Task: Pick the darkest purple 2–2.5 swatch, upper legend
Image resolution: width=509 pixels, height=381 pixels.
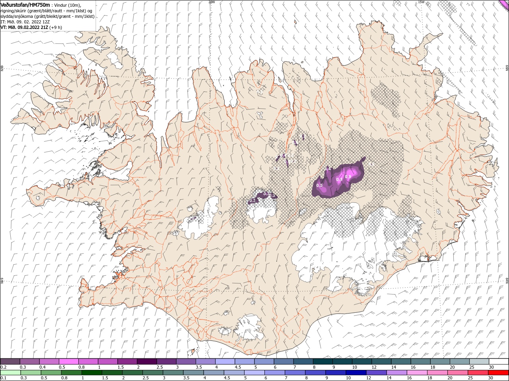Action: click(147, 362)
